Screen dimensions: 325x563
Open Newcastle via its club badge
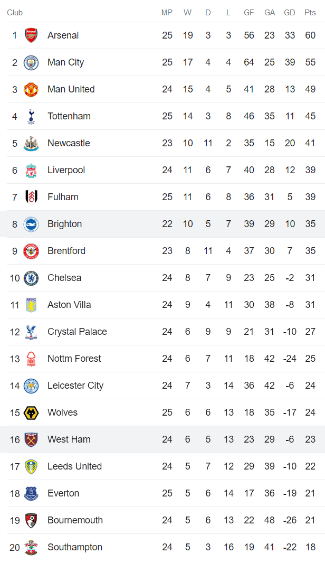pos(31,143)
